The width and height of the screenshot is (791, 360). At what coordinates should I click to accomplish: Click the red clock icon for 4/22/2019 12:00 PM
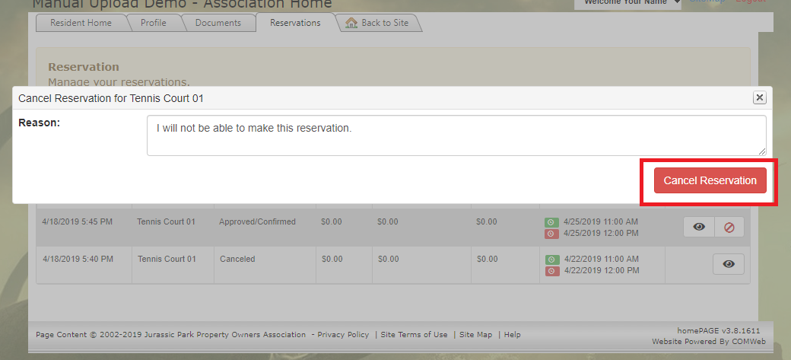[552, 271]
